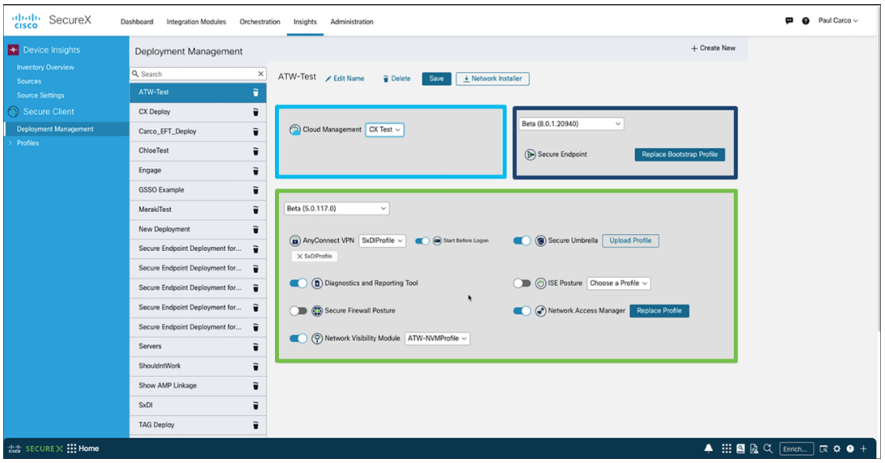Click the ribbon magnifier refresh icon

pos(769,449)
